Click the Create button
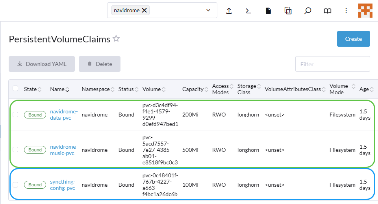Screen dimensions: 378x204 click(x=353, y=39)
